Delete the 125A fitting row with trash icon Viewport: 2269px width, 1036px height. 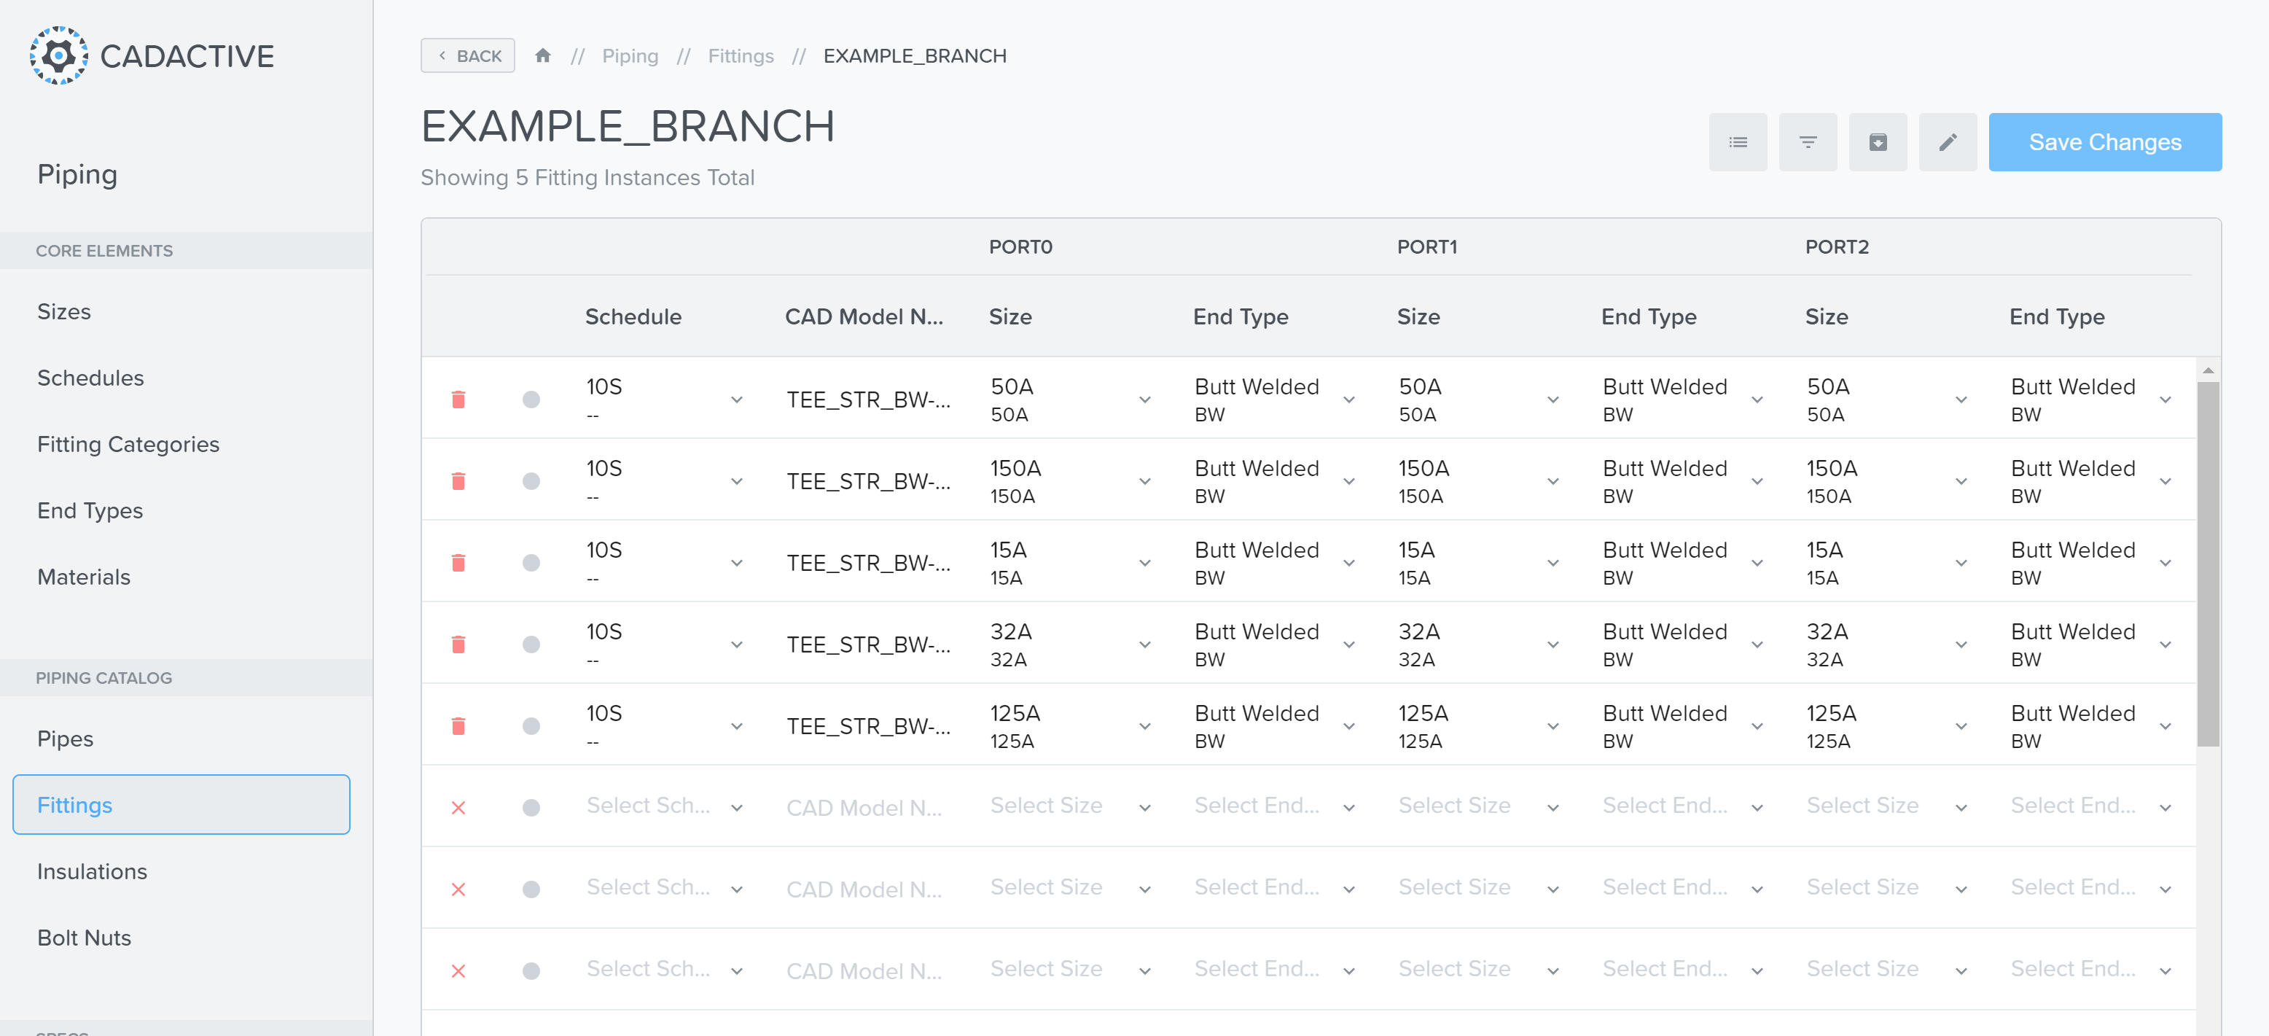pos(458,726)
